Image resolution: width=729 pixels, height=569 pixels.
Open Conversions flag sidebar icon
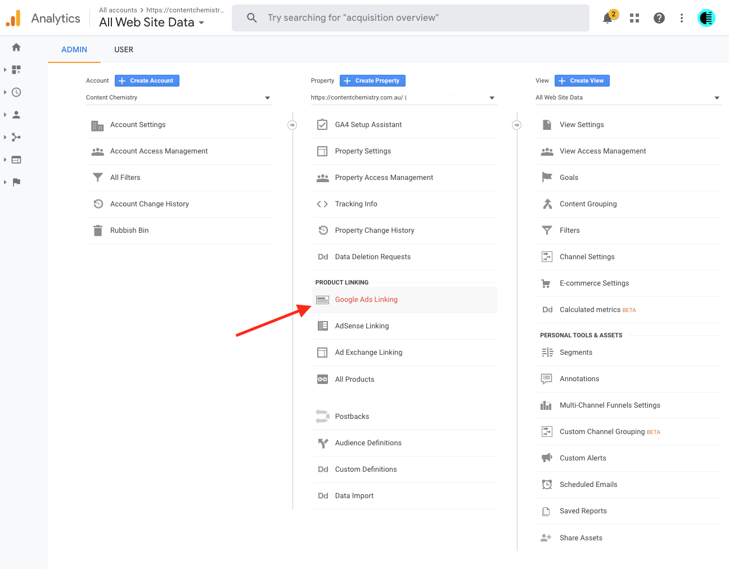coord(16,182)
